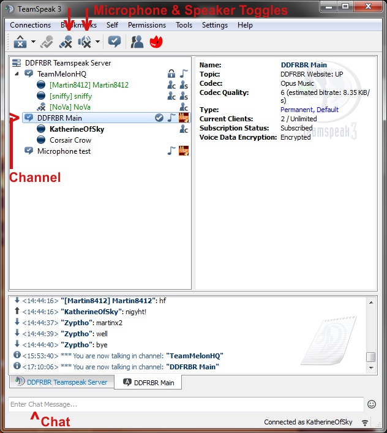
Task: Select user [sniffy] sniffy
Action: click(70, 96)
